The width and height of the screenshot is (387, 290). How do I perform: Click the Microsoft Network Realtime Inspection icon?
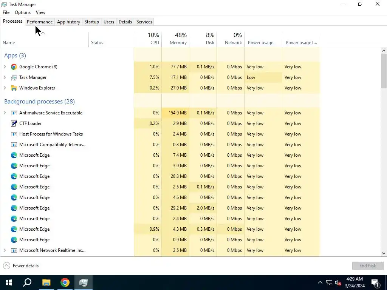(14, 250)
